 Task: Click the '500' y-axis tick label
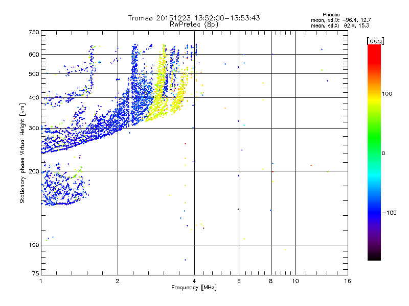click(34, 74)
